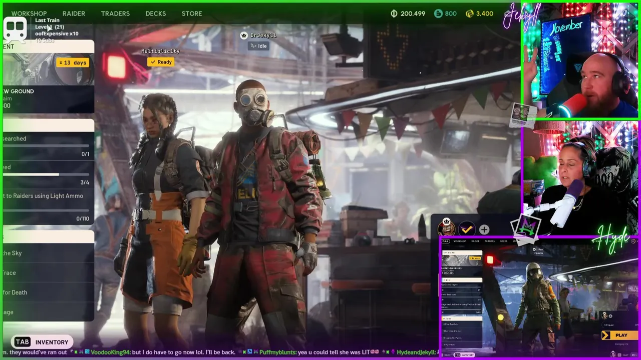The height and width of the screenshot is (360, 641).
Task: Click the DrJekyll player name
Action: coord(263,35)
